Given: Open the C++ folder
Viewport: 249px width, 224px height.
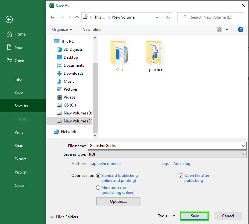Looking at the screenshot, I should pyautogui.click(x=120, y=55).
